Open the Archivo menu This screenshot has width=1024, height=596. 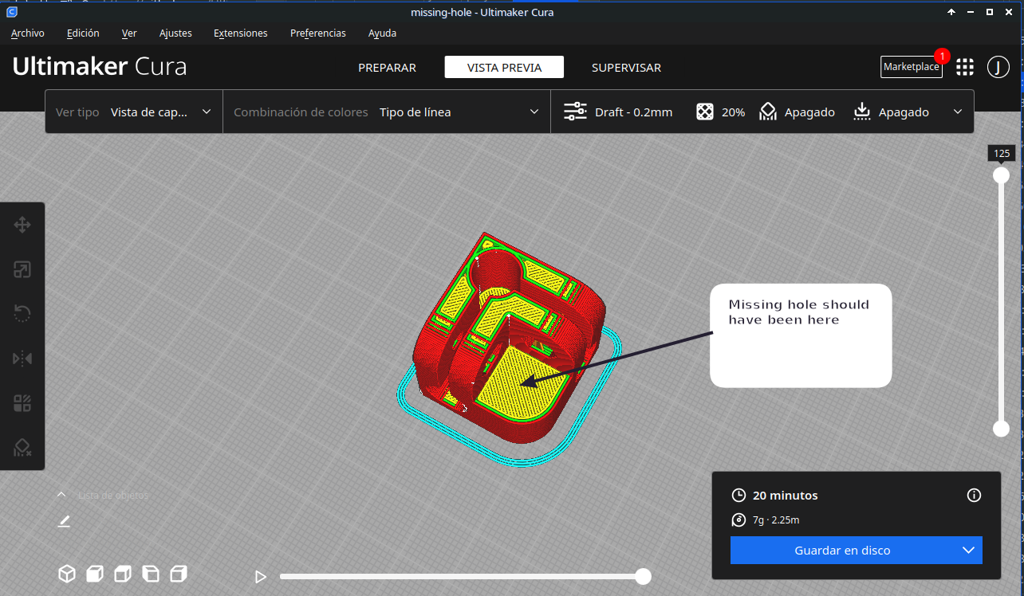[x=28, y=33]
